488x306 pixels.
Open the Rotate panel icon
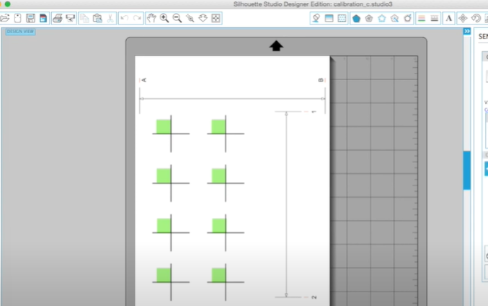[x=476, y=18]
